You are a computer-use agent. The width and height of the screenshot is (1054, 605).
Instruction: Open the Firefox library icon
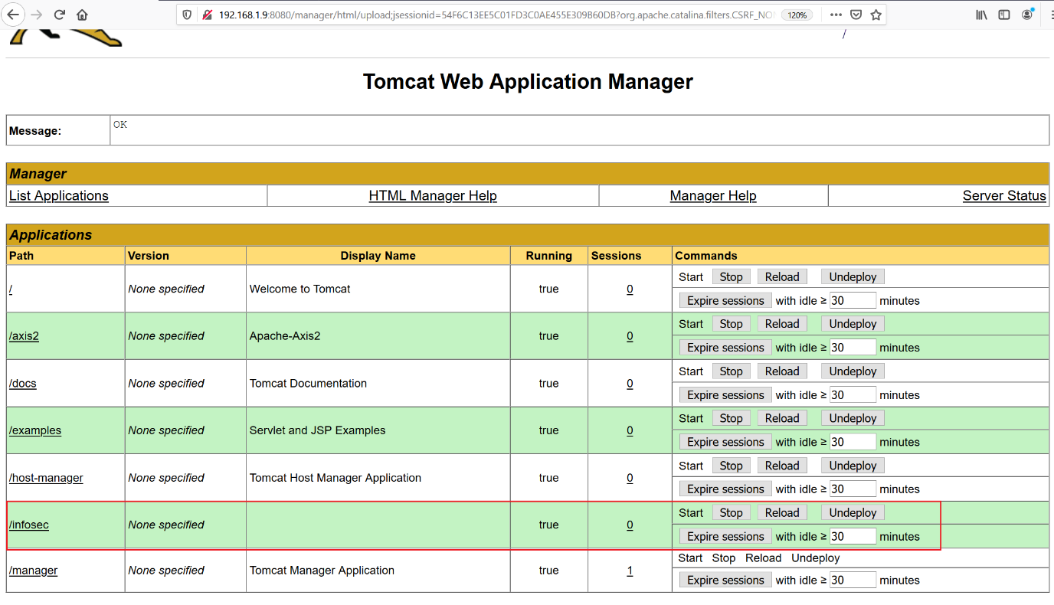[981, 15]
